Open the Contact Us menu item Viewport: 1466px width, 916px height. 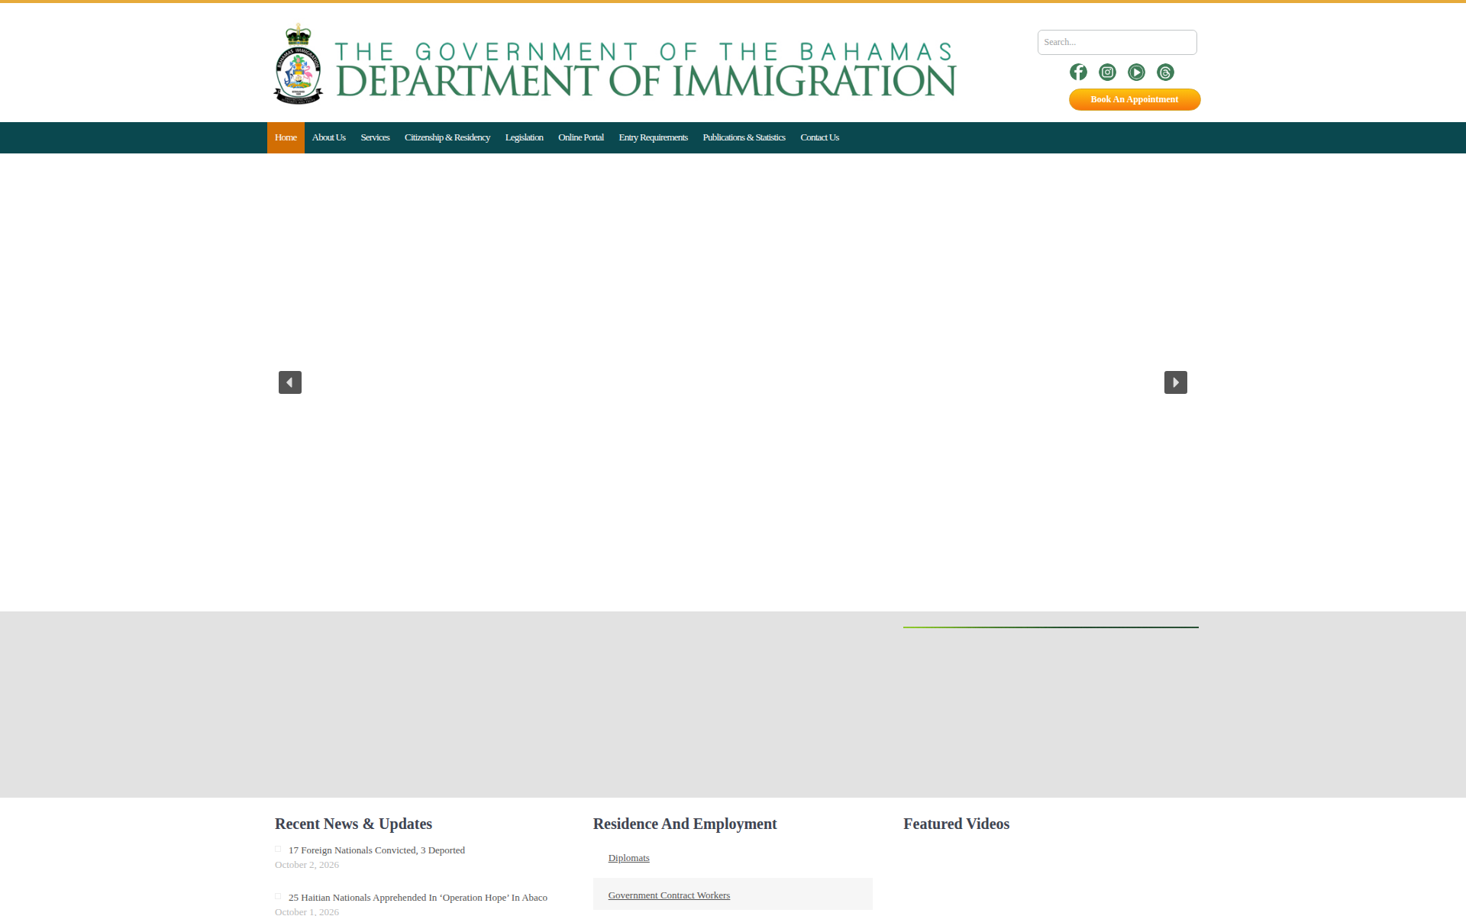point(820,137)
